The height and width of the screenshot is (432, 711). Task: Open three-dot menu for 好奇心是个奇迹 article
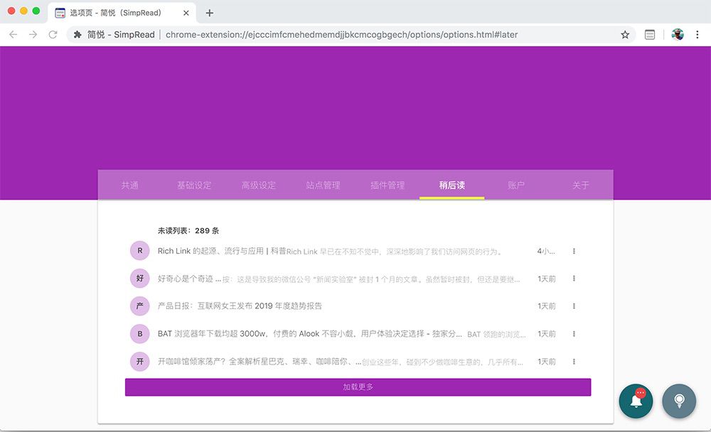574,279
